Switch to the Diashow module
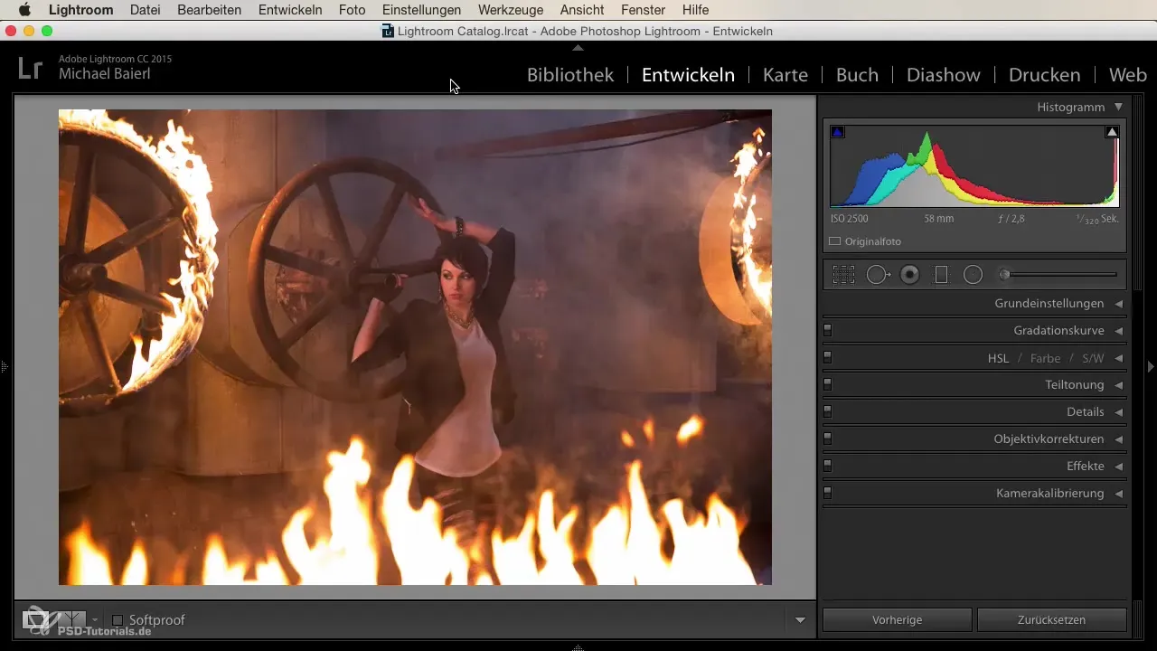This screenshot has width=1157, height=651. pos(944,75)
